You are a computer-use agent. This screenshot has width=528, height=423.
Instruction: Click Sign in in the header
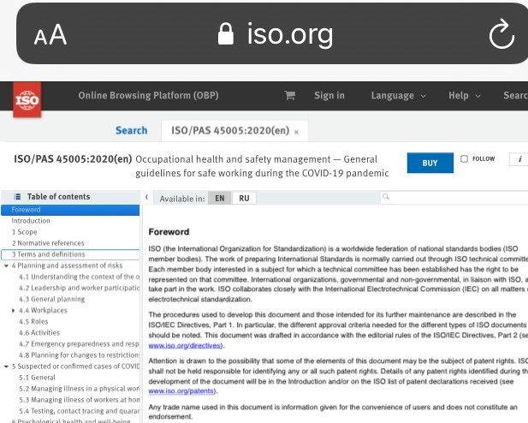(329, 96)
